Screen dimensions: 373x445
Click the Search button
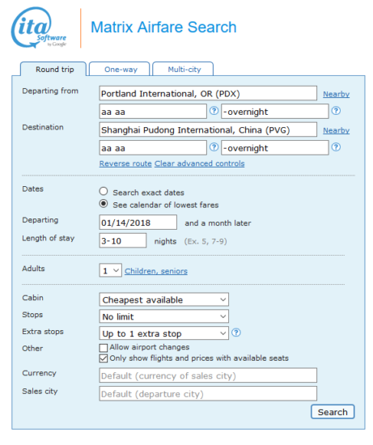333,412
